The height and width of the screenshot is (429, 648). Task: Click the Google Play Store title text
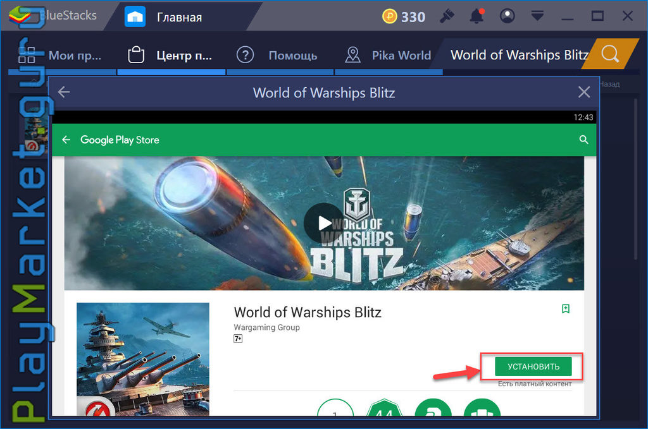(x=120, y=140)
